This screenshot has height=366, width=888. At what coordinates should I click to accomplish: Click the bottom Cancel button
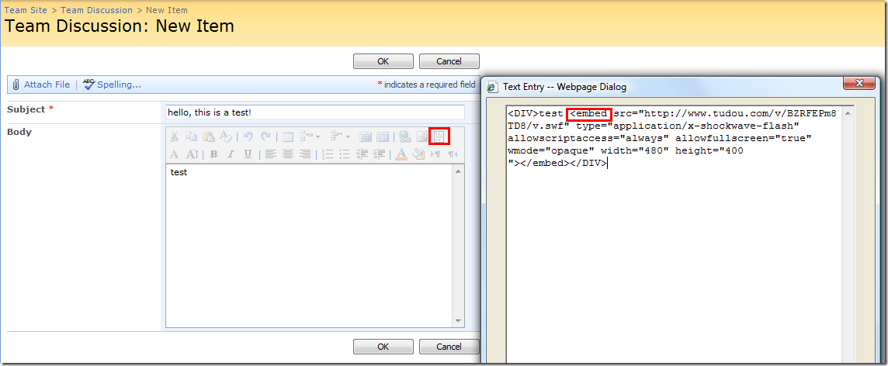449,346
